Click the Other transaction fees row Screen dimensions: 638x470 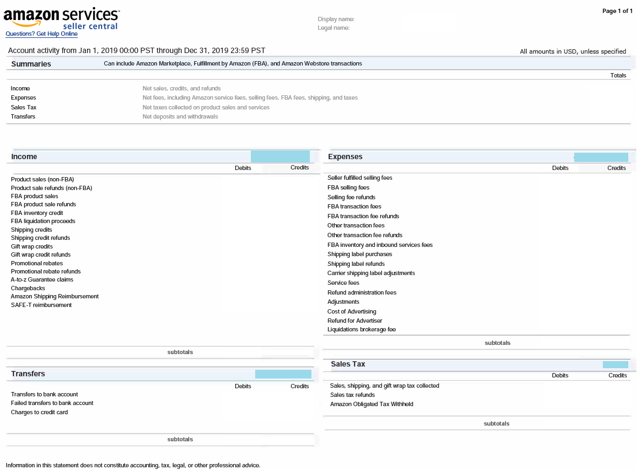pos(356,225)
